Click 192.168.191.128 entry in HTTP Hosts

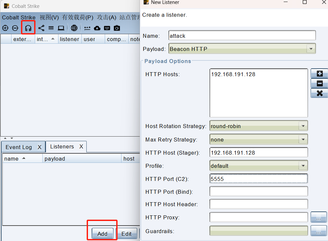coord(233,74)
